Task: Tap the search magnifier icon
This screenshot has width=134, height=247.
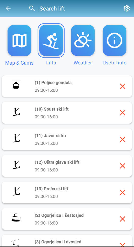Action: 32,9
